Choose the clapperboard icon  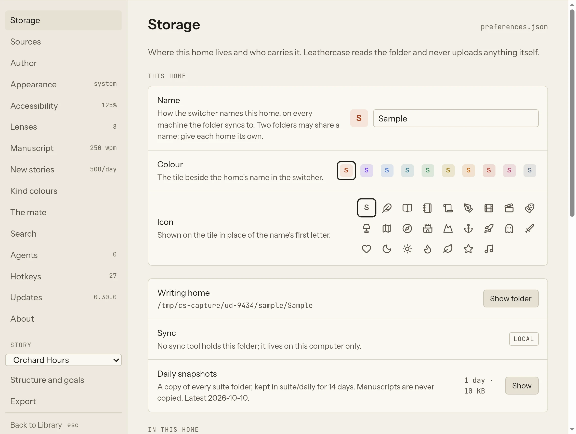(x=509, y=208)
